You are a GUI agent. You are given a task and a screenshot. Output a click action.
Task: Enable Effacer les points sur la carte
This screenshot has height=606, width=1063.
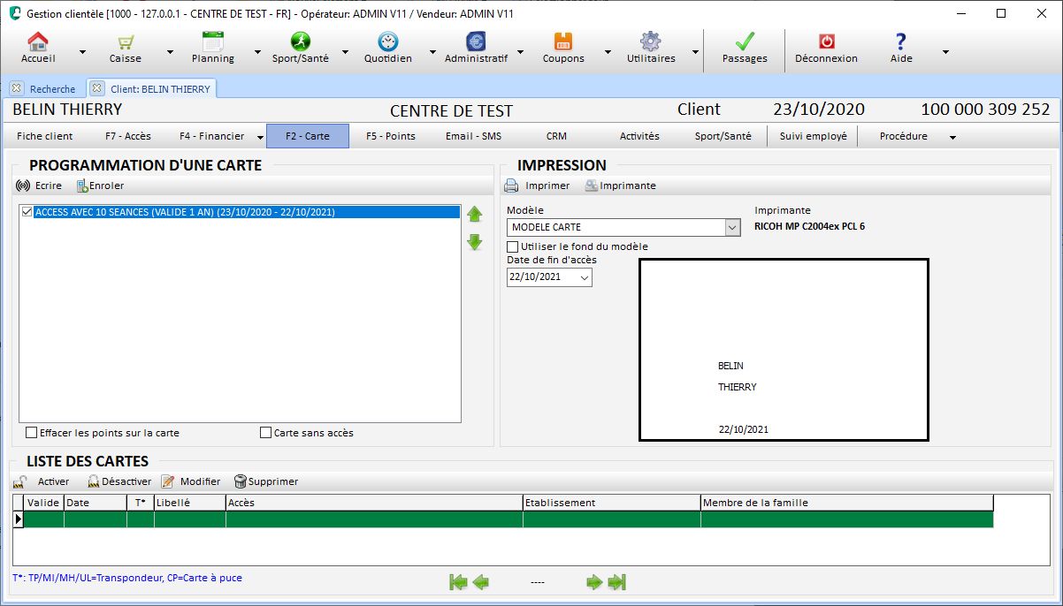[32, 433]
